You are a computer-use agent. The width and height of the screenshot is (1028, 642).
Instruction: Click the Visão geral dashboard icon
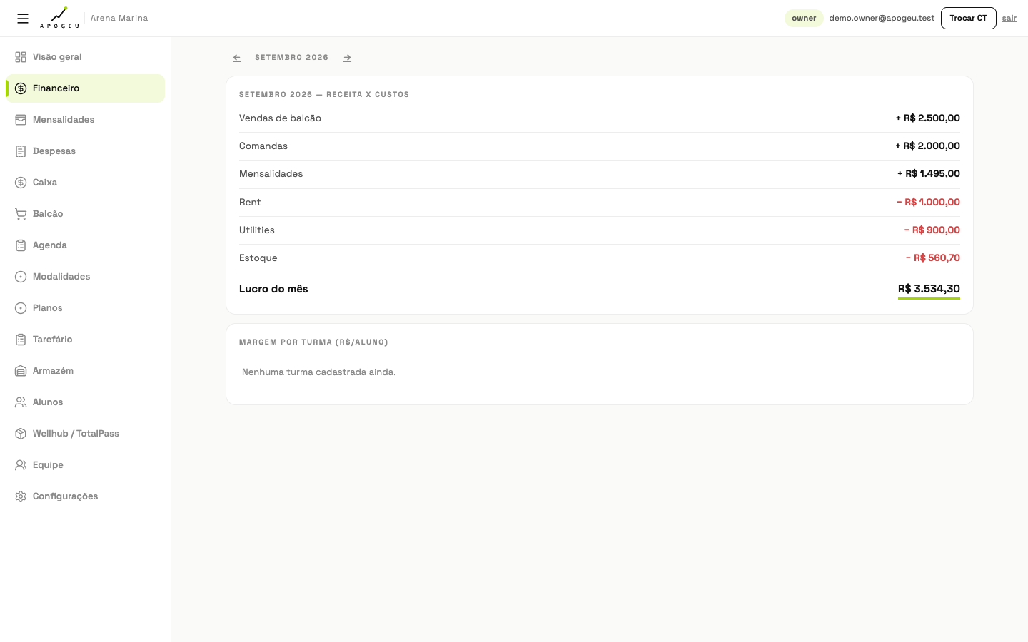coord(21,57)
